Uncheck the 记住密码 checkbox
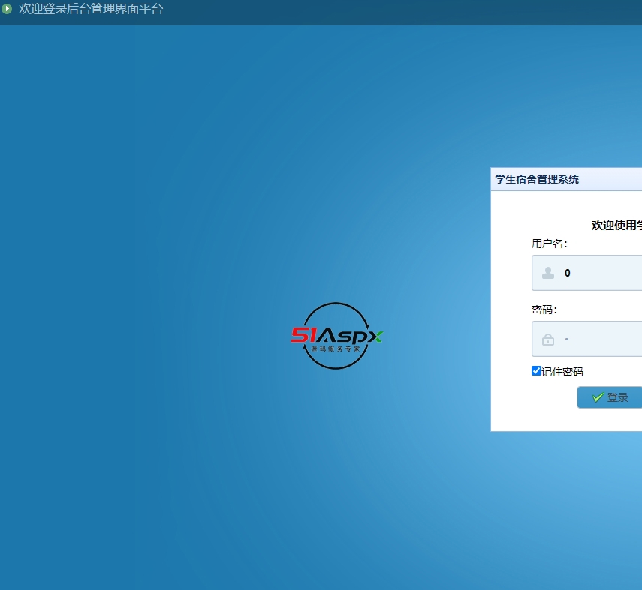This screenshot has width=642, height=590. 536,370
